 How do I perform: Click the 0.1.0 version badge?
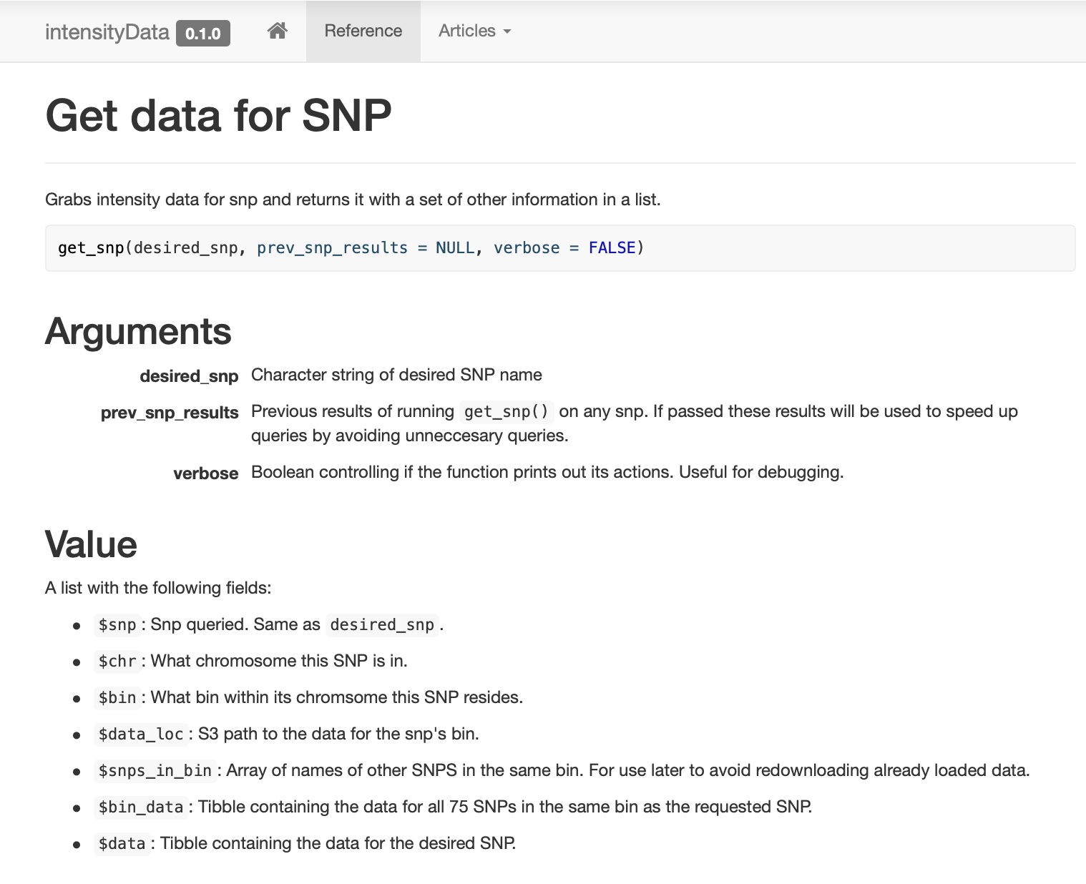point(203,34)
